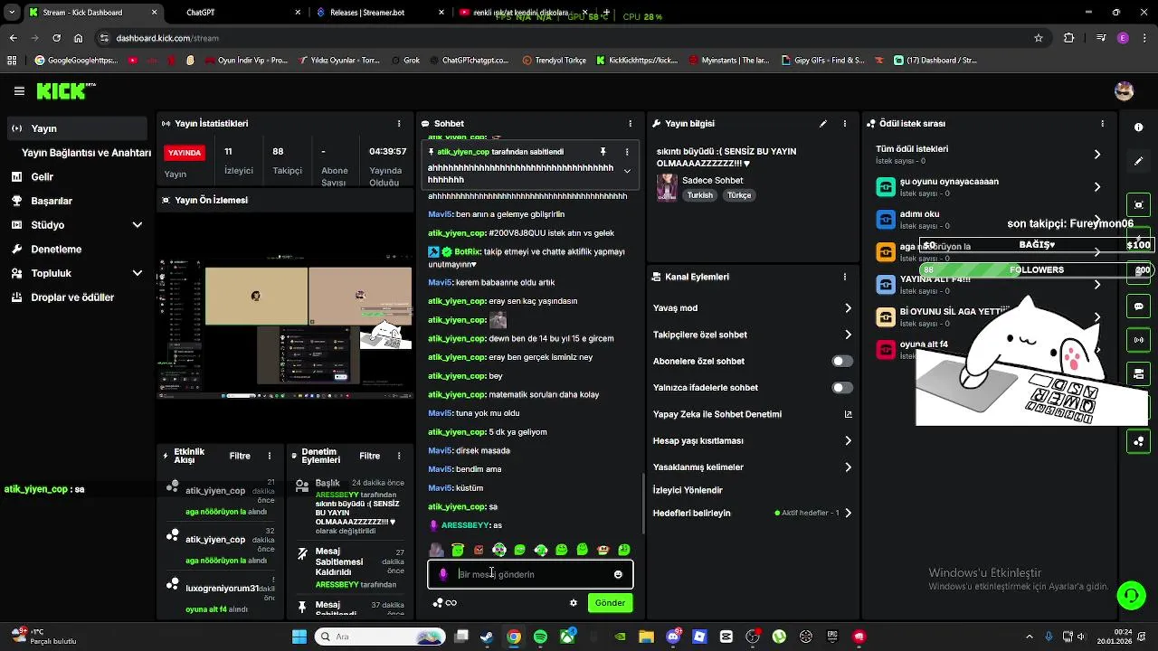Open Hedeflerı belirleyin arrow
The height and width of the screenshot is (651, 1158).
848,513
